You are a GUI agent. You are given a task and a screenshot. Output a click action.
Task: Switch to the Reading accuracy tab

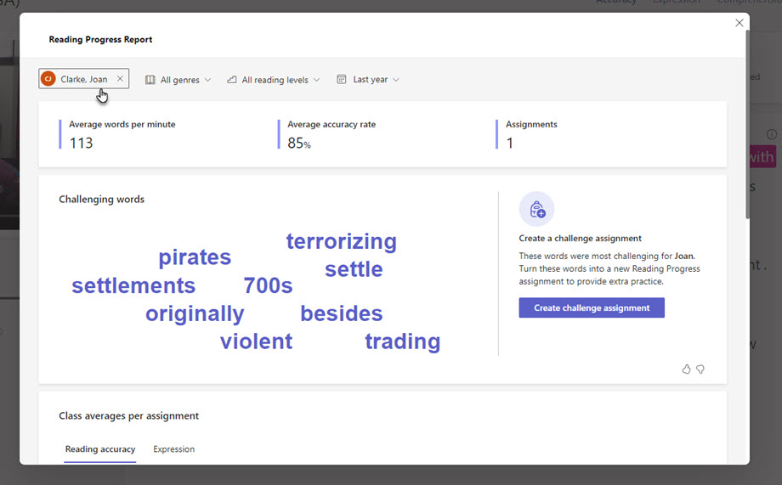(x=100, y=449)
